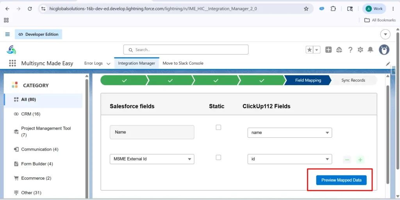400x200 pixels.
Task: Open the hamburger menu beside Developer Edition
Action: pos(7,34)
